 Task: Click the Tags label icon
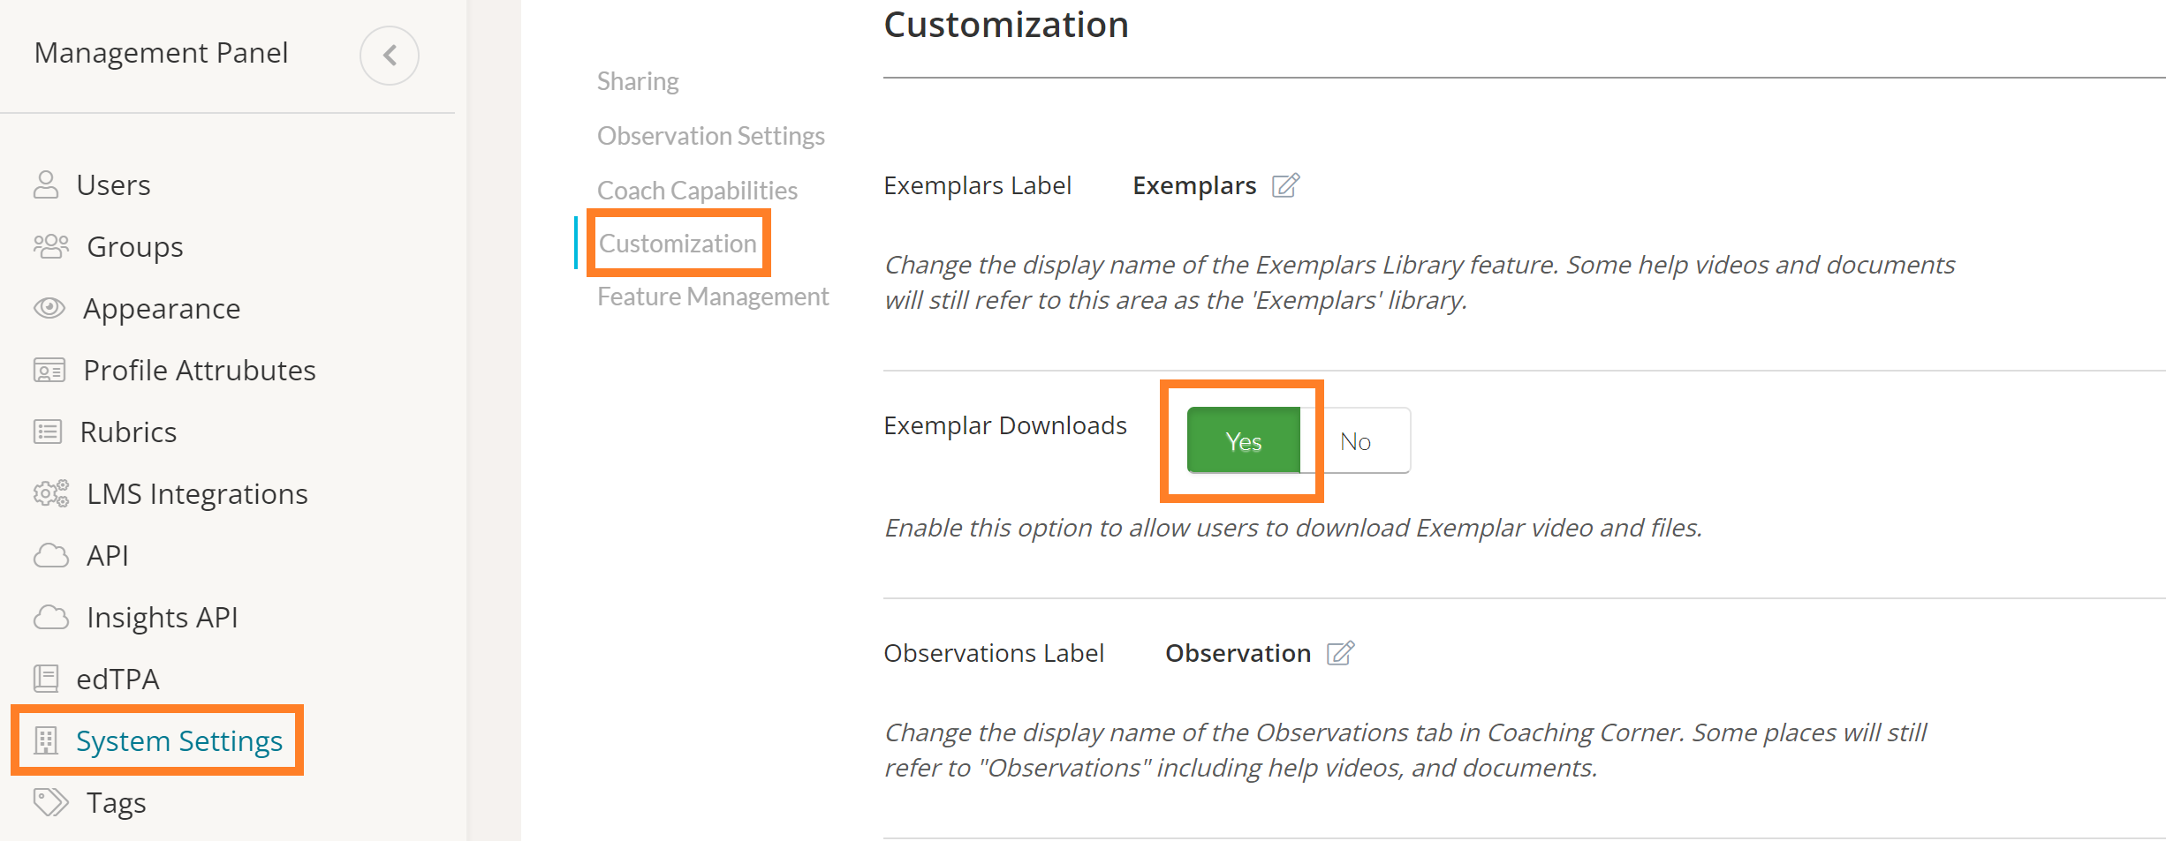pyautogui.click(x=50, y=802)
